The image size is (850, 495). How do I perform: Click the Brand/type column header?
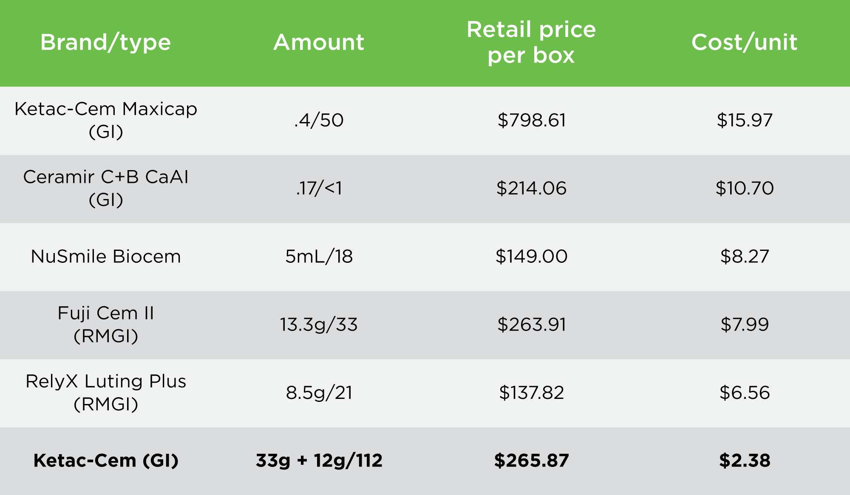[105, 43]
